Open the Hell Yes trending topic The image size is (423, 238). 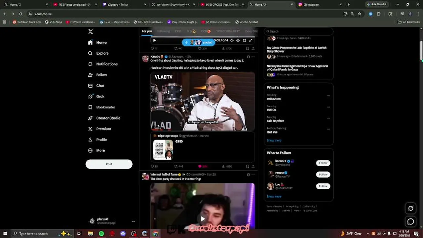click(x=272, y=132)
